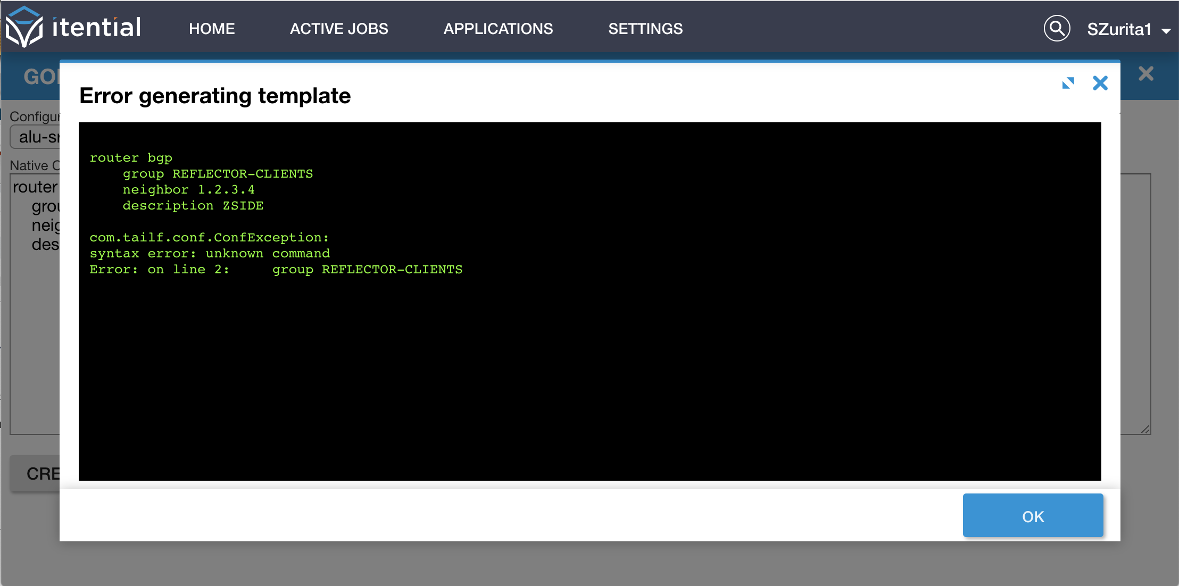
Task: Open the APPLICATIONS menu
Action: (x=498, y=29)
